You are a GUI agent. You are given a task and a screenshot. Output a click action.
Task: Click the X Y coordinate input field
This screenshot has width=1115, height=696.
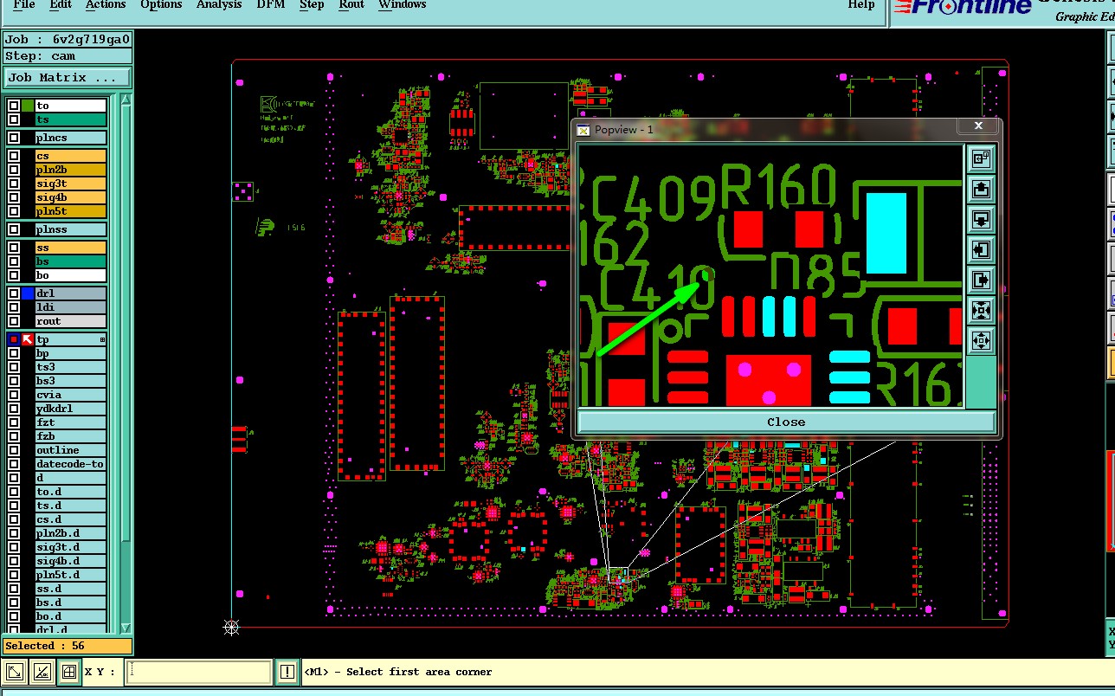point(198,672)
